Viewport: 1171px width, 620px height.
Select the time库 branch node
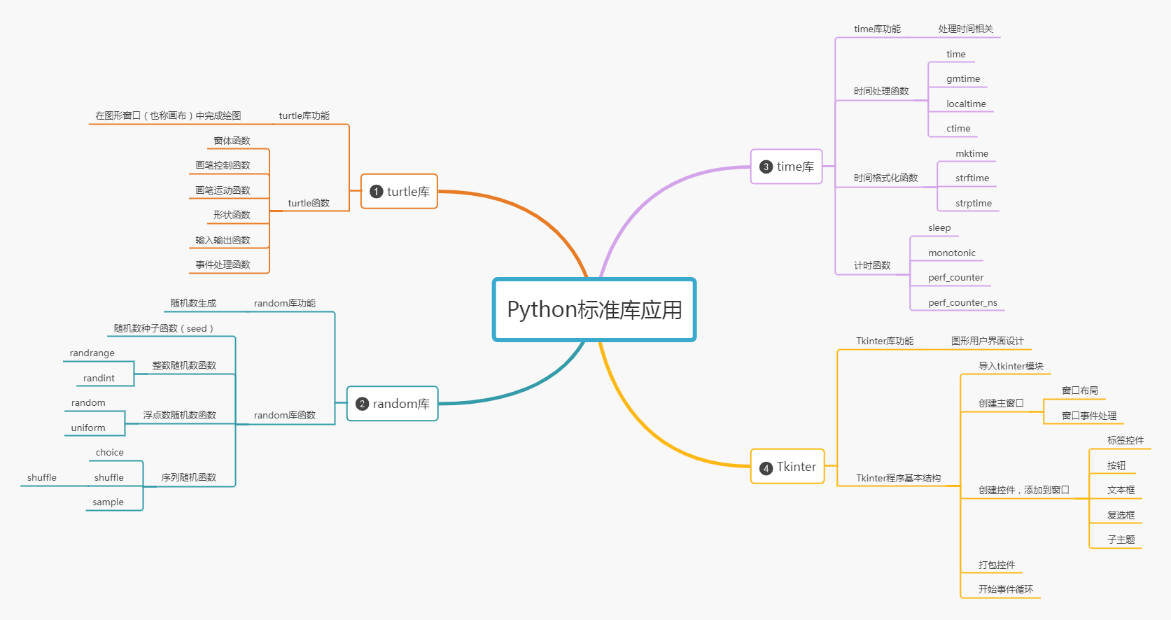(x=786, y=167)
